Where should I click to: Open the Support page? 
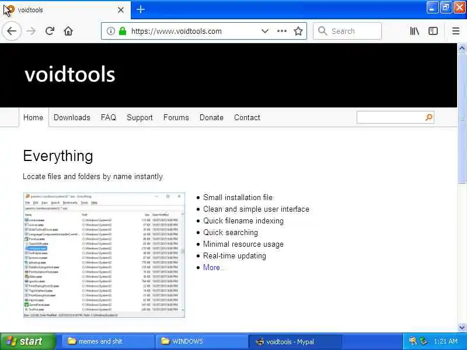[x=140, y=118]
